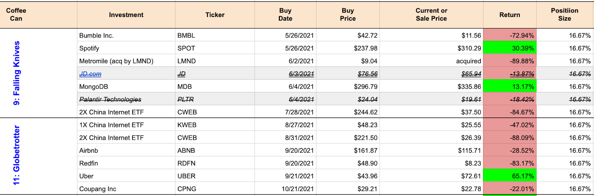Screen dimensions: 594x196
Task: Click the 'acquired' cell for Metromile
Action: pyautogui.click(x=468, y=61)
